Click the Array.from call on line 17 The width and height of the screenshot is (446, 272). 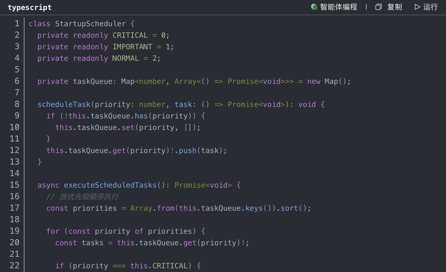point(152,208)
